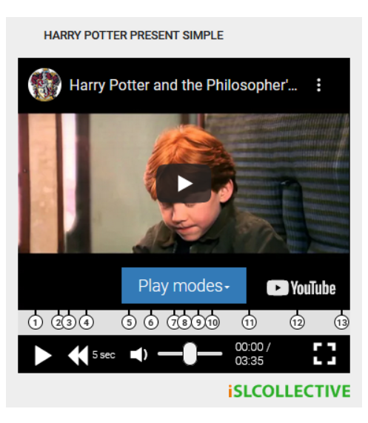Jump to timeline marker 4

(x=87, y=322)
